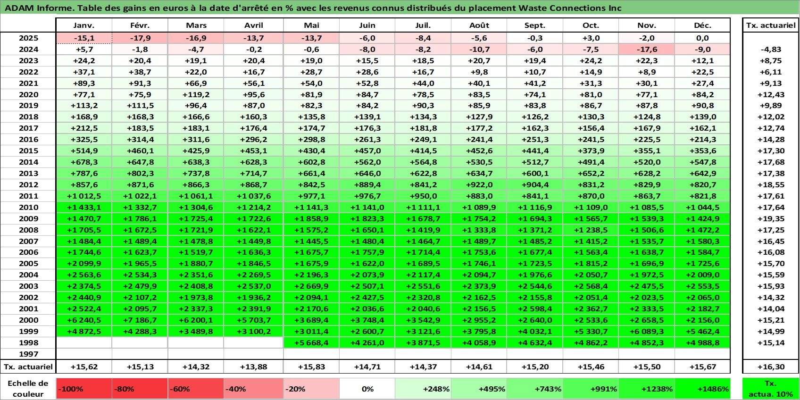Select actuarial rate -4,83 for 2024
Screen dimensions: 800x400
771,50
